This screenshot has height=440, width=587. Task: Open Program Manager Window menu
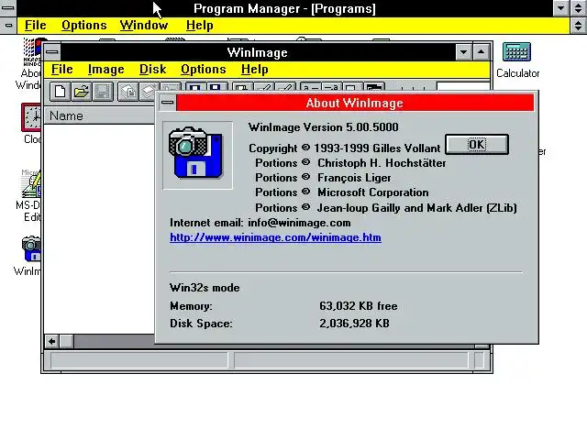[144, 25]
